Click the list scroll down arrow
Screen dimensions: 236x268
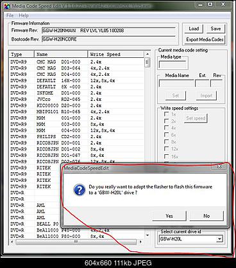tap(147, 236)
